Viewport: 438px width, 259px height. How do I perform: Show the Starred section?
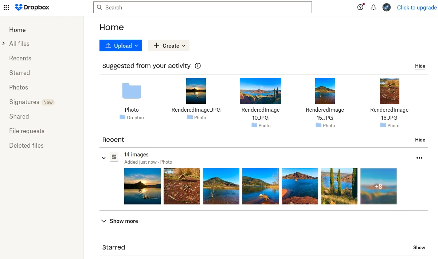point(419,248)
